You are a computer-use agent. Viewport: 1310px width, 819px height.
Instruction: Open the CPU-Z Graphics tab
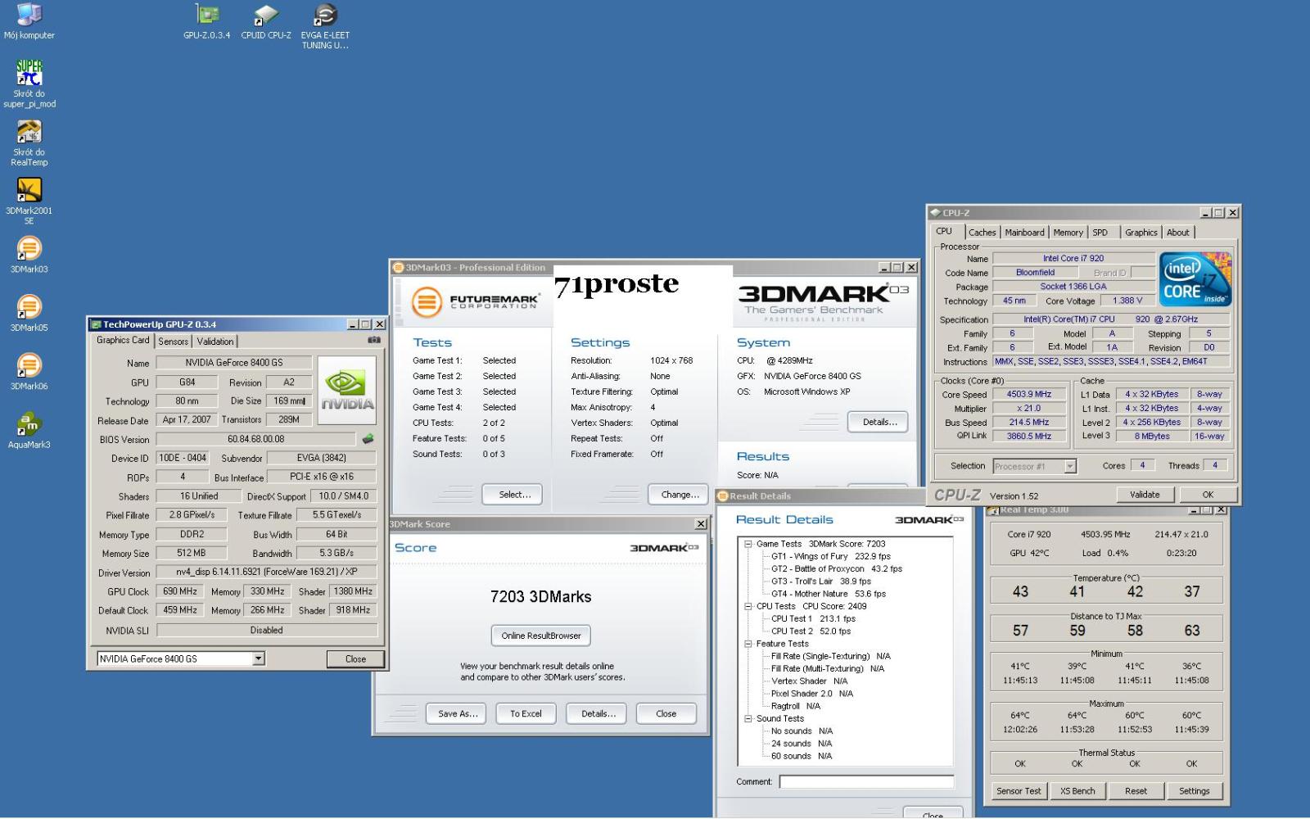pos(1141,233)
